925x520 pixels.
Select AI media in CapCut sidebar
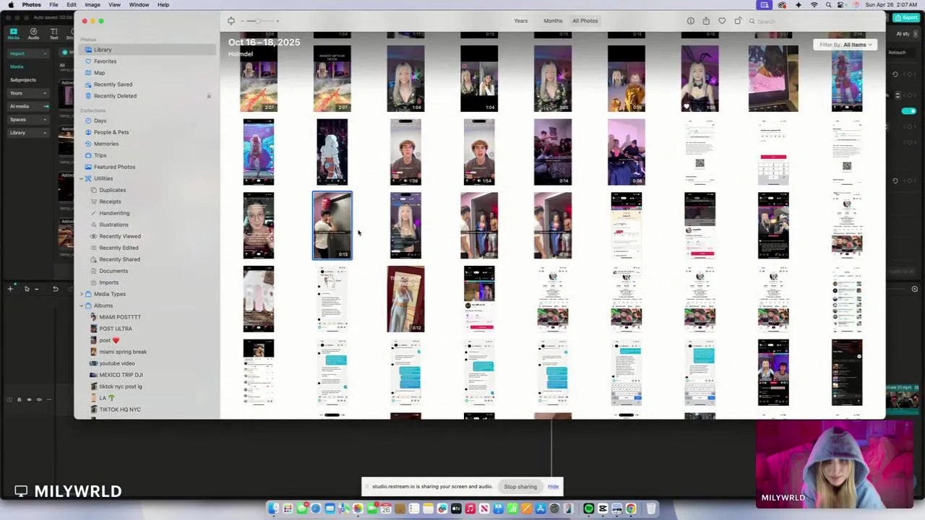click(x=27, y=106)
